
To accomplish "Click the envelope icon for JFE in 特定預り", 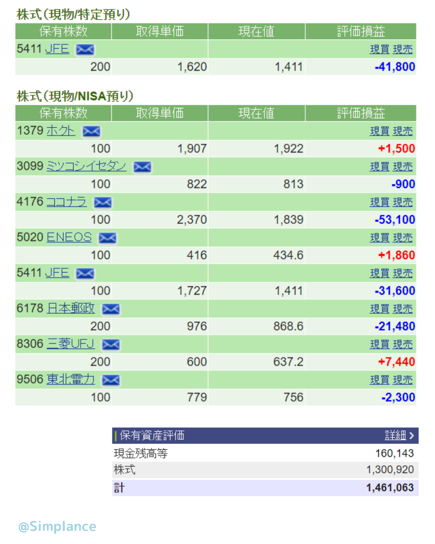I will (85, 50).
